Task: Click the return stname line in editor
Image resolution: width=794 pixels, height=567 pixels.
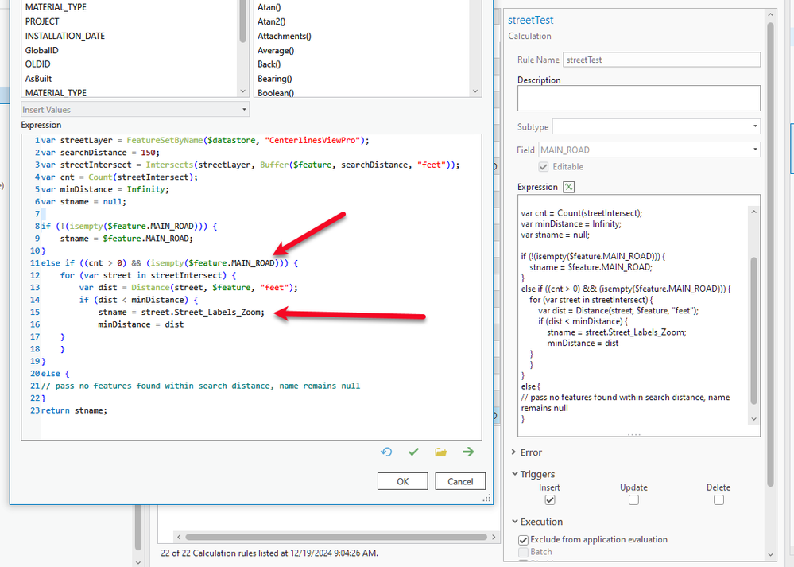Action: coord(74,410)
